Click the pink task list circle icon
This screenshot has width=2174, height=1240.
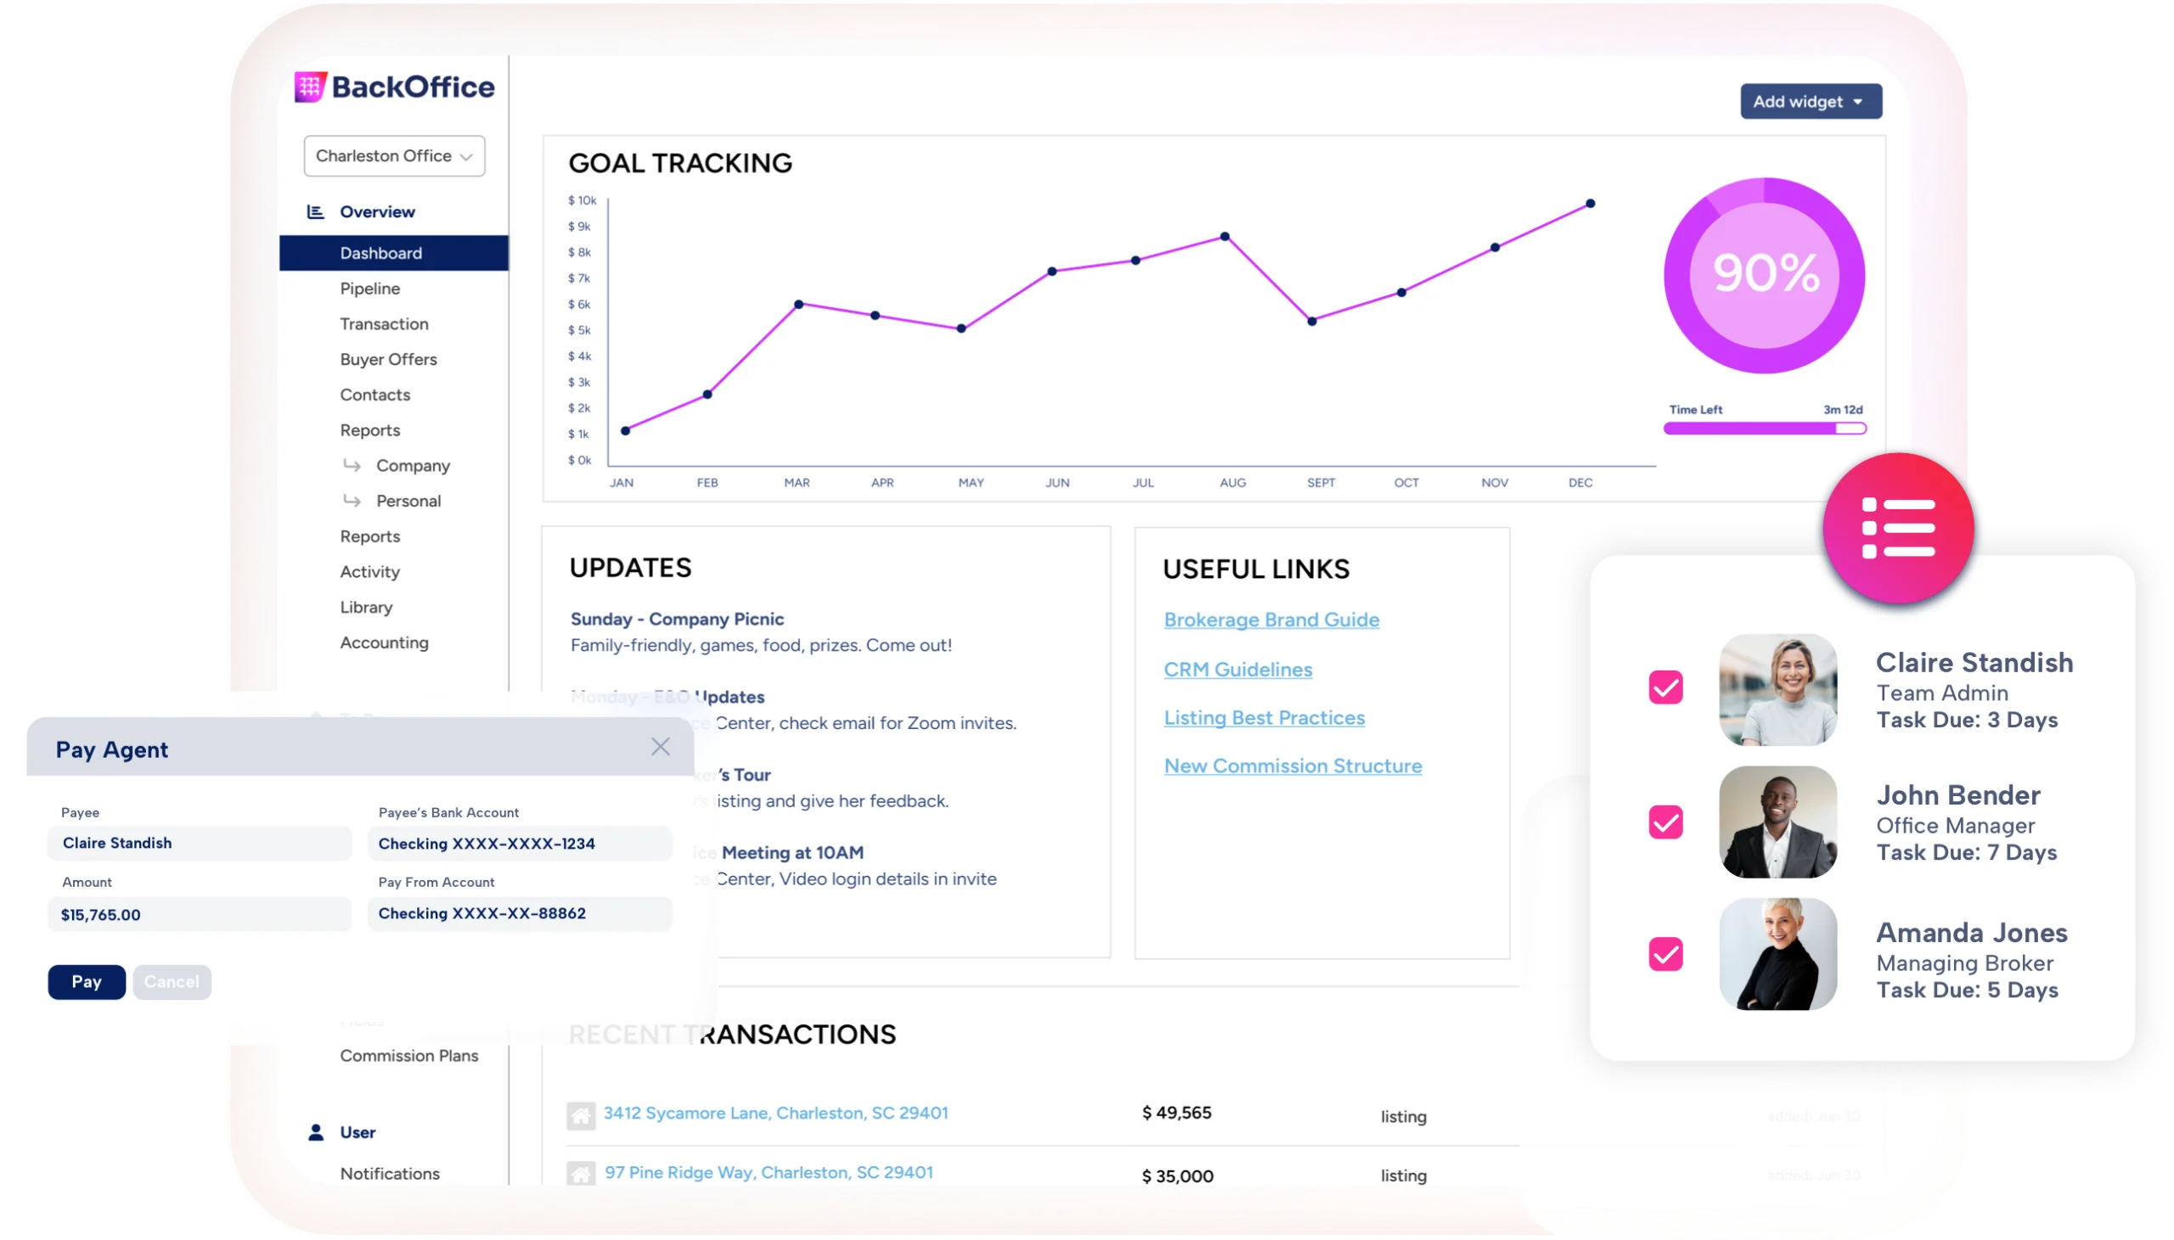click(1898, 528)
